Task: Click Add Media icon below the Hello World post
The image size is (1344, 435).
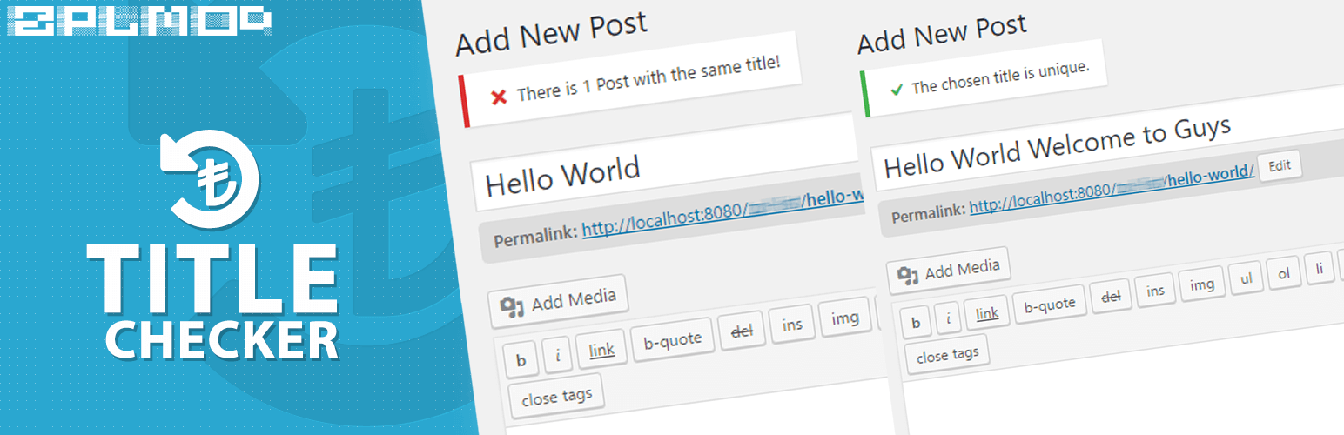Action: click(x=512, y=306)
